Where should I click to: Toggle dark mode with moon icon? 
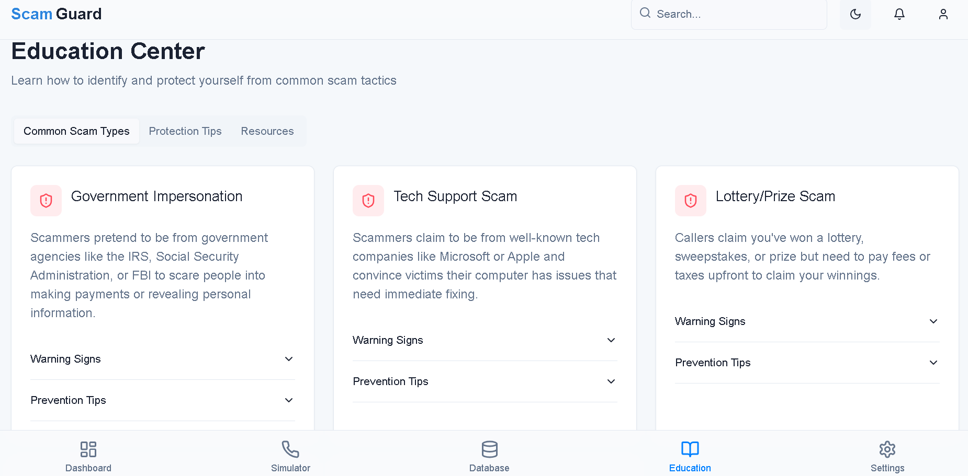click(856, 14)
